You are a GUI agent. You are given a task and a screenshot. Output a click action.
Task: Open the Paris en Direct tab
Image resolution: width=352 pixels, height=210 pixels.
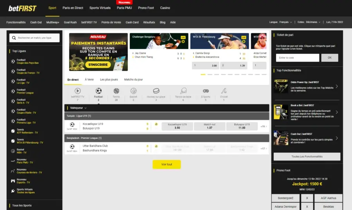(73, 8)
